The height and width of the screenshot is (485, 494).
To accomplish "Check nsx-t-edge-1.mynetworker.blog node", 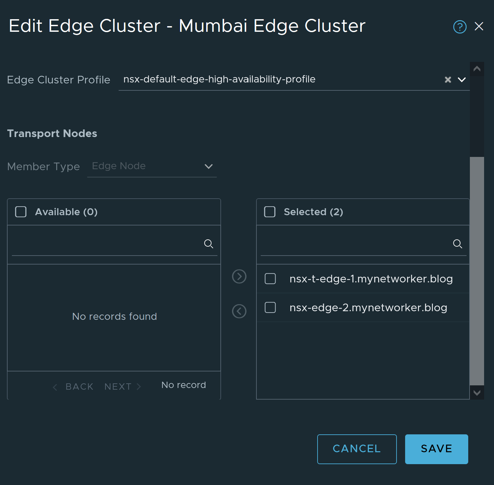I will [270, 279].
